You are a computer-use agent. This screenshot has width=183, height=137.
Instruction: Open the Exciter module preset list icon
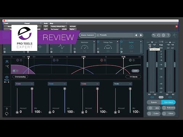(122, 49)
